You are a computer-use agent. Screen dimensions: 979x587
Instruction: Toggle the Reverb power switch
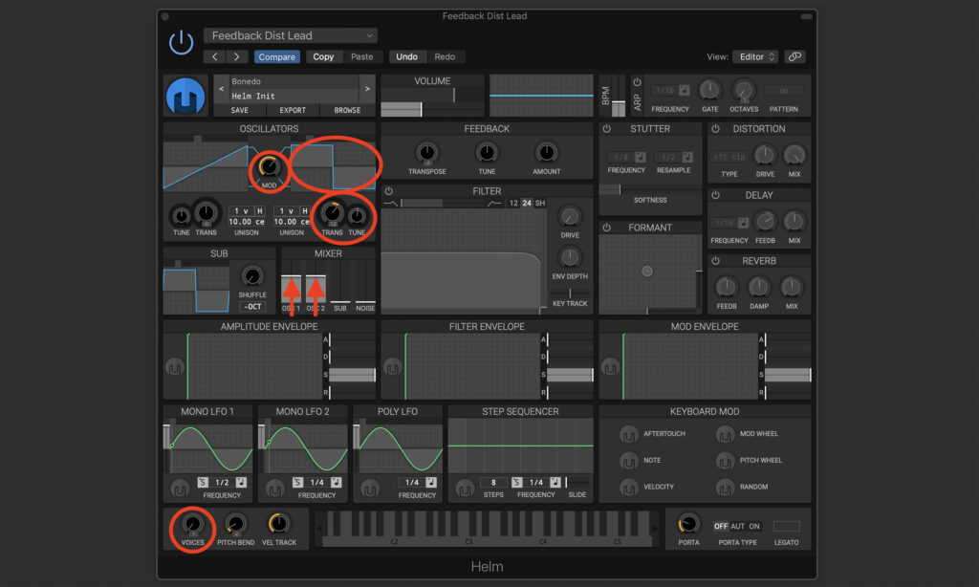pyautogui.click(x=715, y=261)
